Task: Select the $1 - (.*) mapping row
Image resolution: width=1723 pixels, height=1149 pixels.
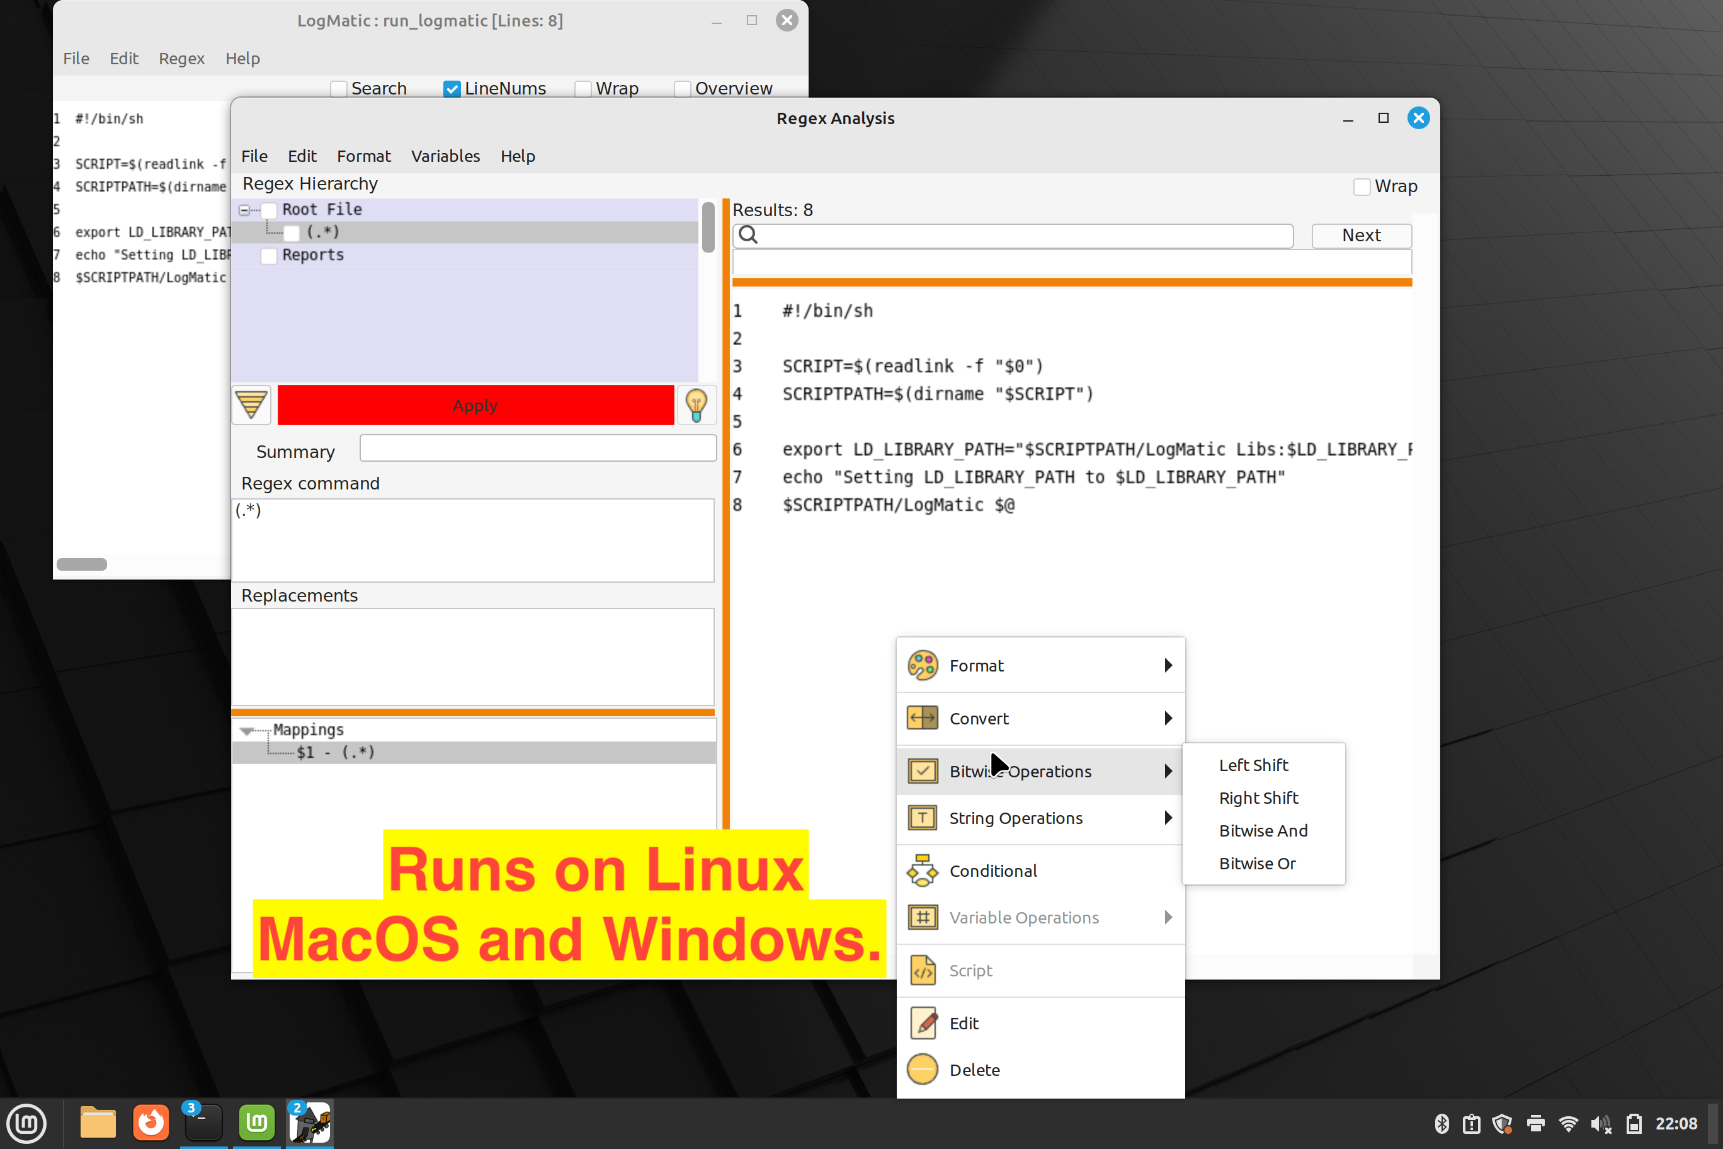Action: [x=474, y=753]
